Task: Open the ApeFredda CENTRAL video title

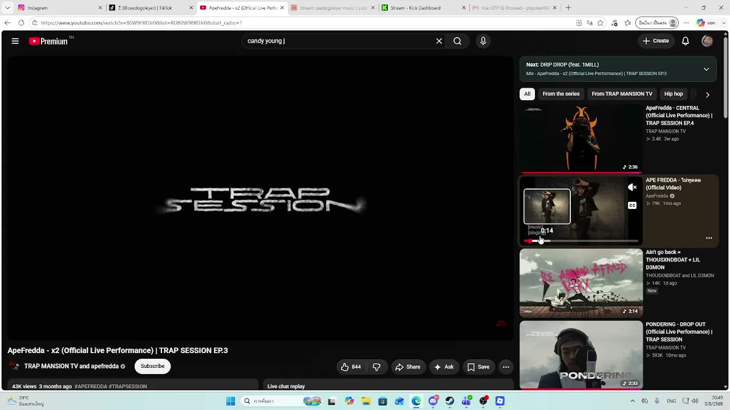Action: pos(679,116)
